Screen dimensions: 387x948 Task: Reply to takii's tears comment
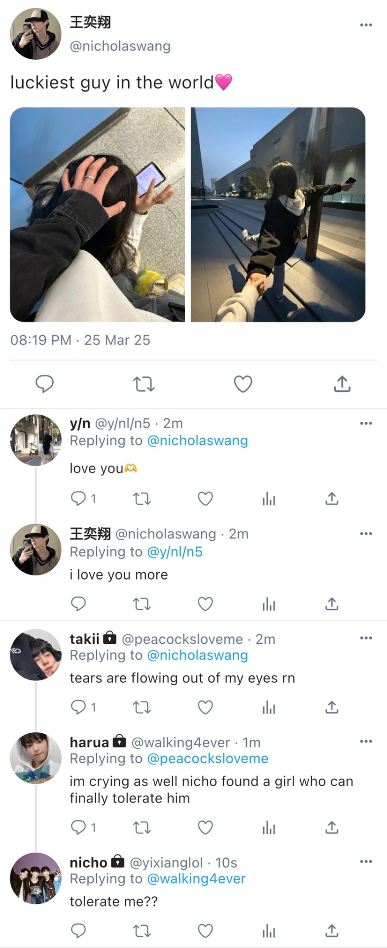click(x=78, y=708)
